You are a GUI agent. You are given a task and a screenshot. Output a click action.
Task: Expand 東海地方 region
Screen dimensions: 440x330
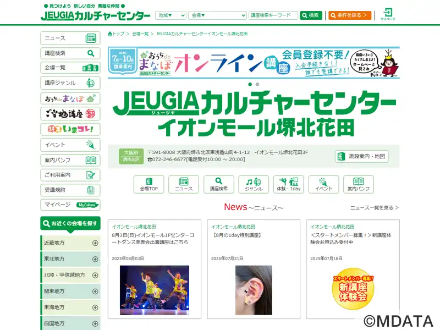coord(70,307)
